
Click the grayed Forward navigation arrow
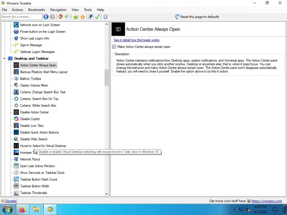click(x=52, y=17)
